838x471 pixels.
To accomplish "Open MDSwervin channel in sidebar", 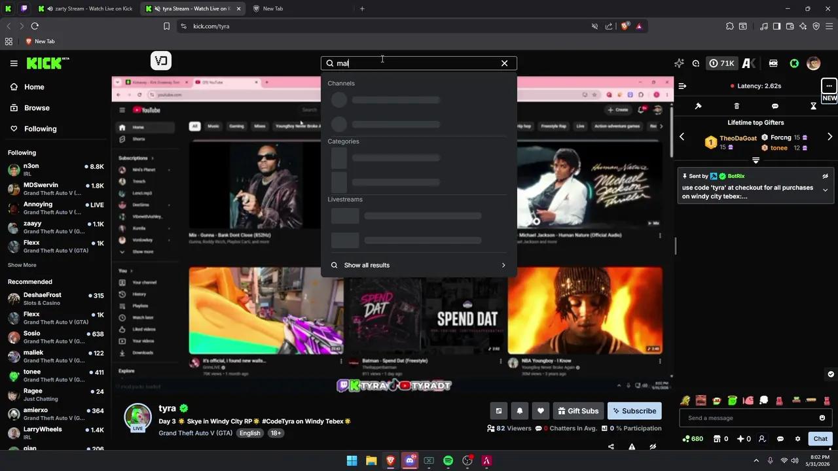I will click(56, 189).
